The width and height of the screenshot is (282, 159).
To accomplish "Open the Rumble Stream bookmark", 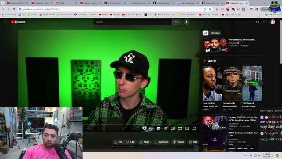I will pos(64,15).
